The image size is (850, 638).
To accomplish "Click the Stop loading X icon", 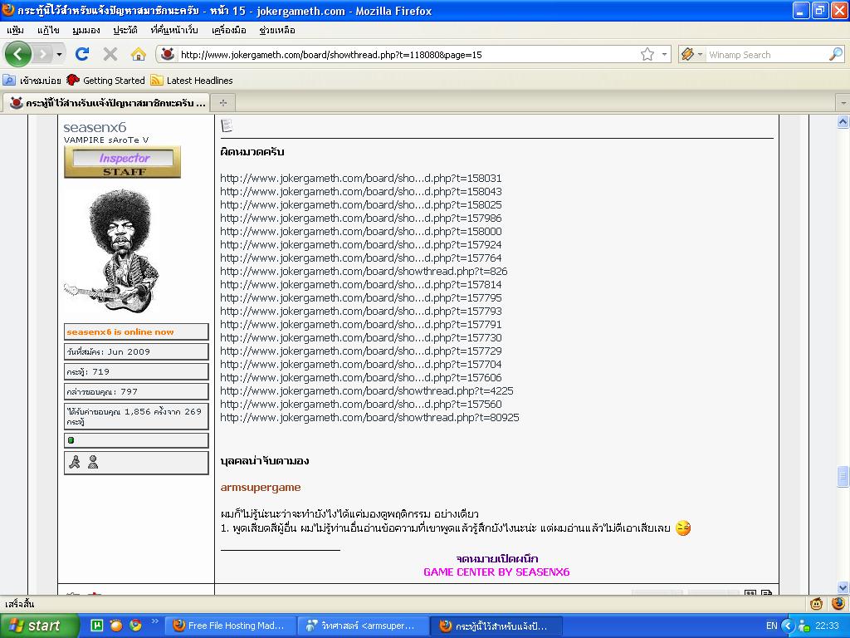I will click(110, 54).
